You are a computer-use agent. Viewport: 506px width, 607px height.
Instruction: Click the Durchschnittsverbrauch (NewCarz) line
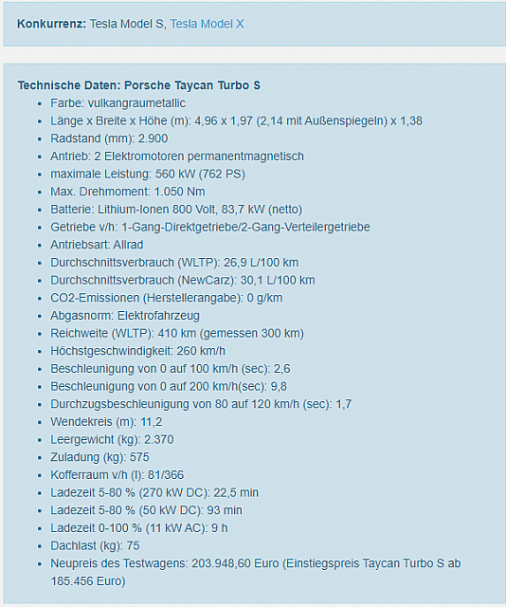coord(183,281)
